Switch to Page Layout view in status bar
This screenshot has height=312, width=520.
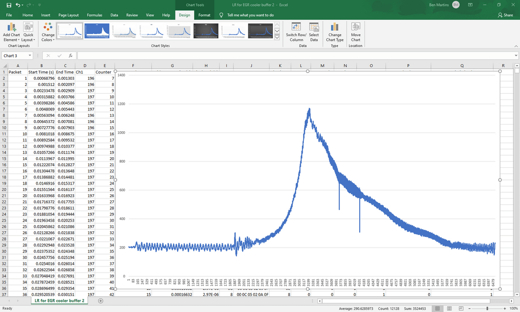[x=449, y=308]
